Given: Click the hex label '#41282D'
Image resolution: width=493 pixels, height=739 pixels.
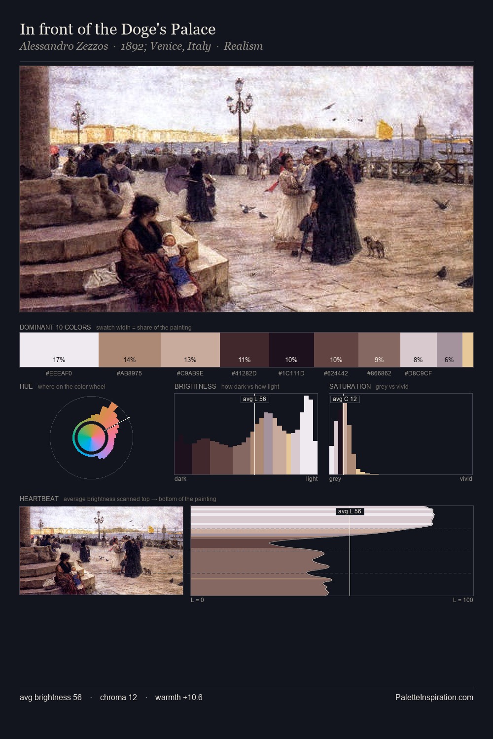Looking at the screenshot, I should coord(244,373).
